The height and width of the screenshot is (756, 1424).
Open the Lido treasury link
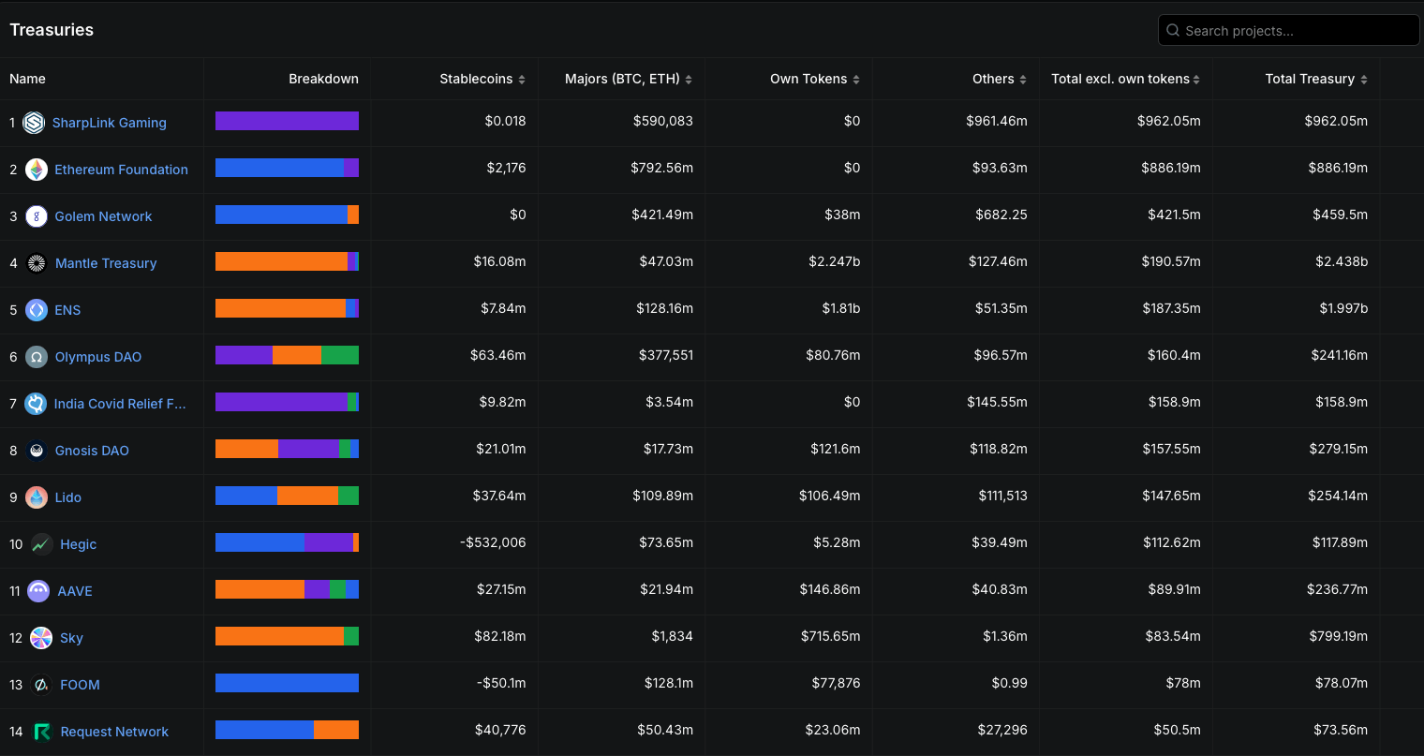pyautogui.click(x=68, y=497)
